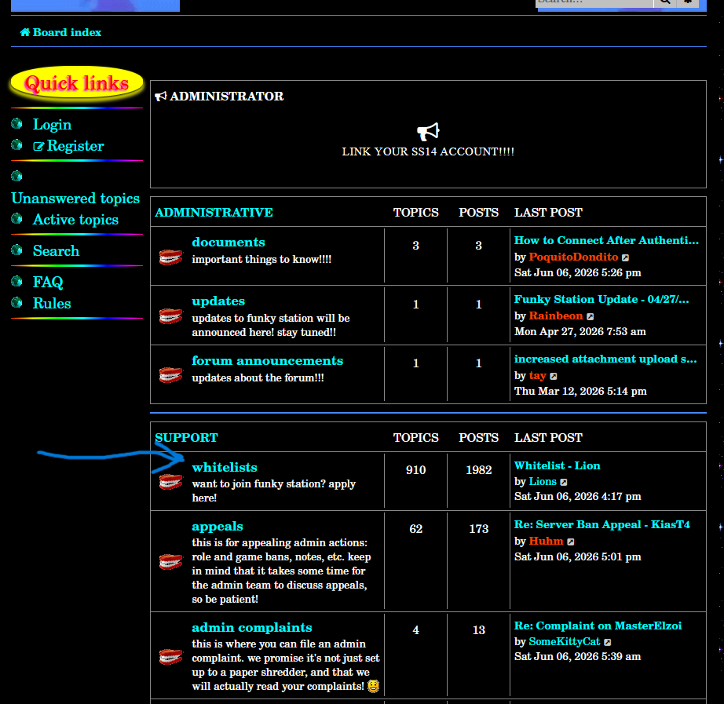Open Funky Station Update - 04/27/... post
The image size is (724, 704).
click(x=602, y=299)
